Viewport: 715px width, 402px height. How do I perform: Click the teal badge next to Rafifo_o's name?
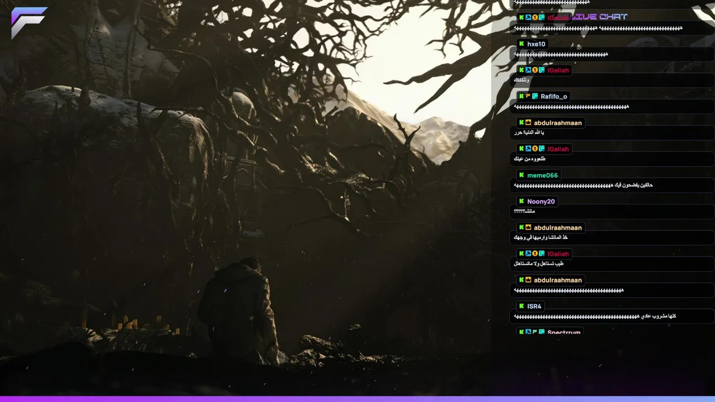click(x=535, y=97)
